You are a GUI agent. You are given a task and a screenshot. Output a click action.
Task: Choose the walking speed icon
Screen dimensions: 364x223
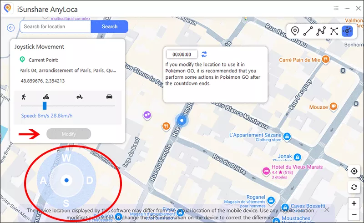tap(24, 96)
